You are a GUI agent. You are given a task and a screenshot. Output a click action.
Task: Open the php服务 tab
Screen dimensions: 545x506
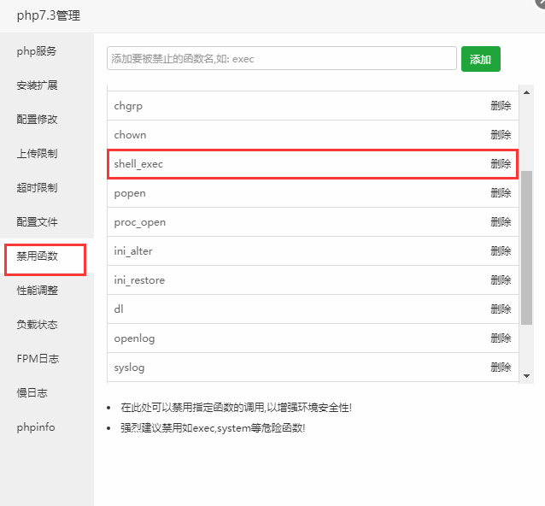tap(37, 51)
